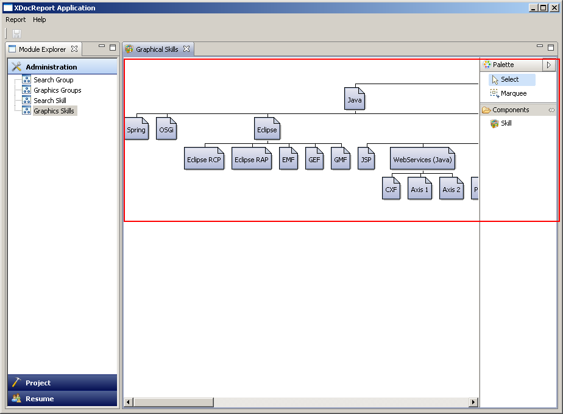Select Graphics Skills in the tree

tap(54, 111)
